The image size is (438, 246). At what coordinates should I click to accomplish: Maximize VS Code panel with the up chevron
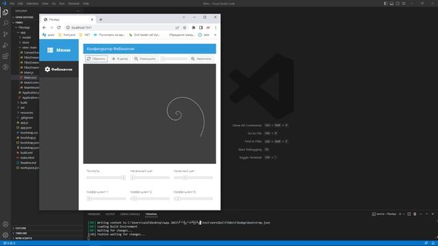pos(426,214)
